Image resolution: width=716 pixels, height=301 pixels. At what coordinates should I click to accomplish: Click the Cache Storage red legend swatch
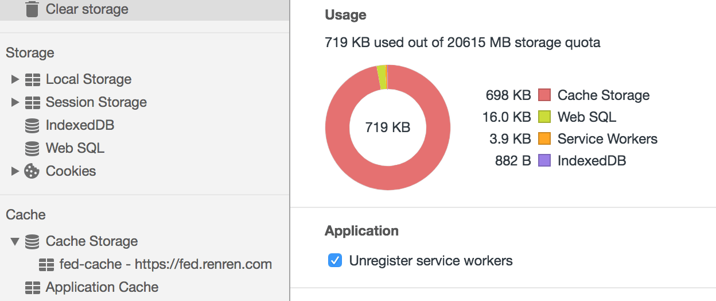point(544,95)
